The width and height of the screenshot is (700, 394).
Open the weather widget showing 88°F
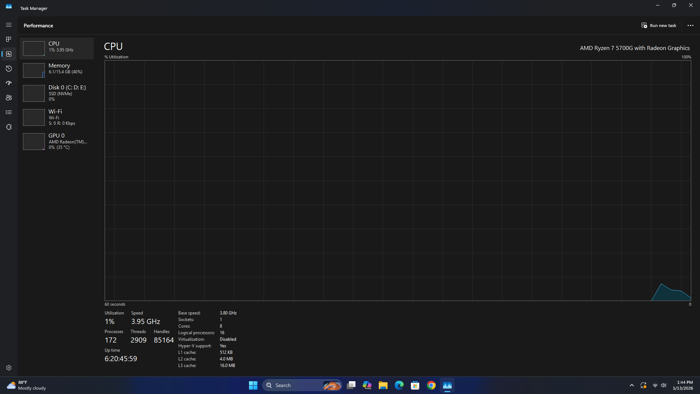[27, 385]
